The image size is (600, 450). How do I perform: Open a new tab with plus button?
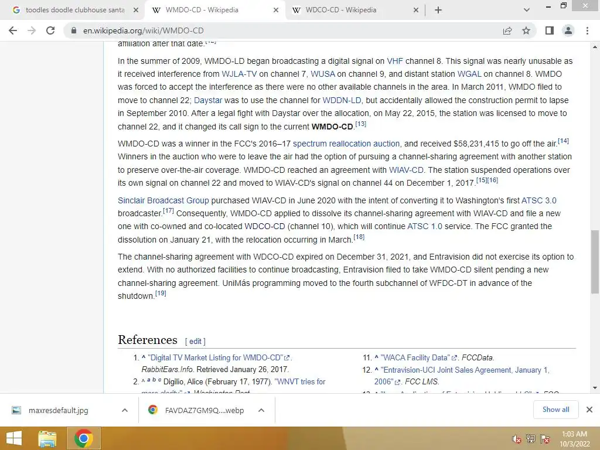pyautogui.click(x=438, y=11)
